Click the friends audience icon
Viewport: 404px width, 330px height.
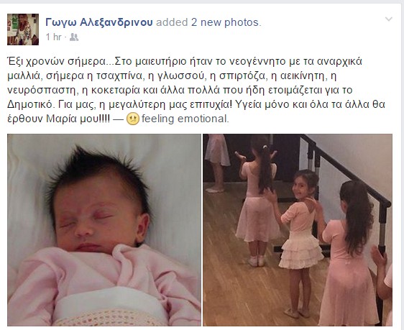[x=74, y=37]
